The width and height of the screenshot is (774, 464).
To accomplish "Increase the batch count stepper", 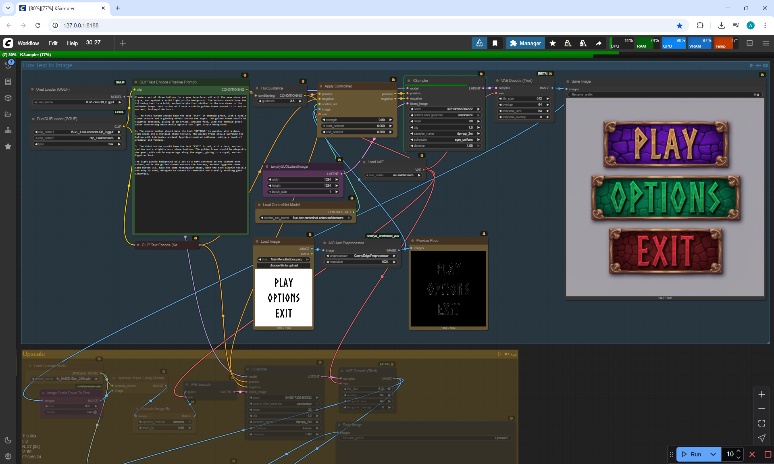I will tap(739, 451).
